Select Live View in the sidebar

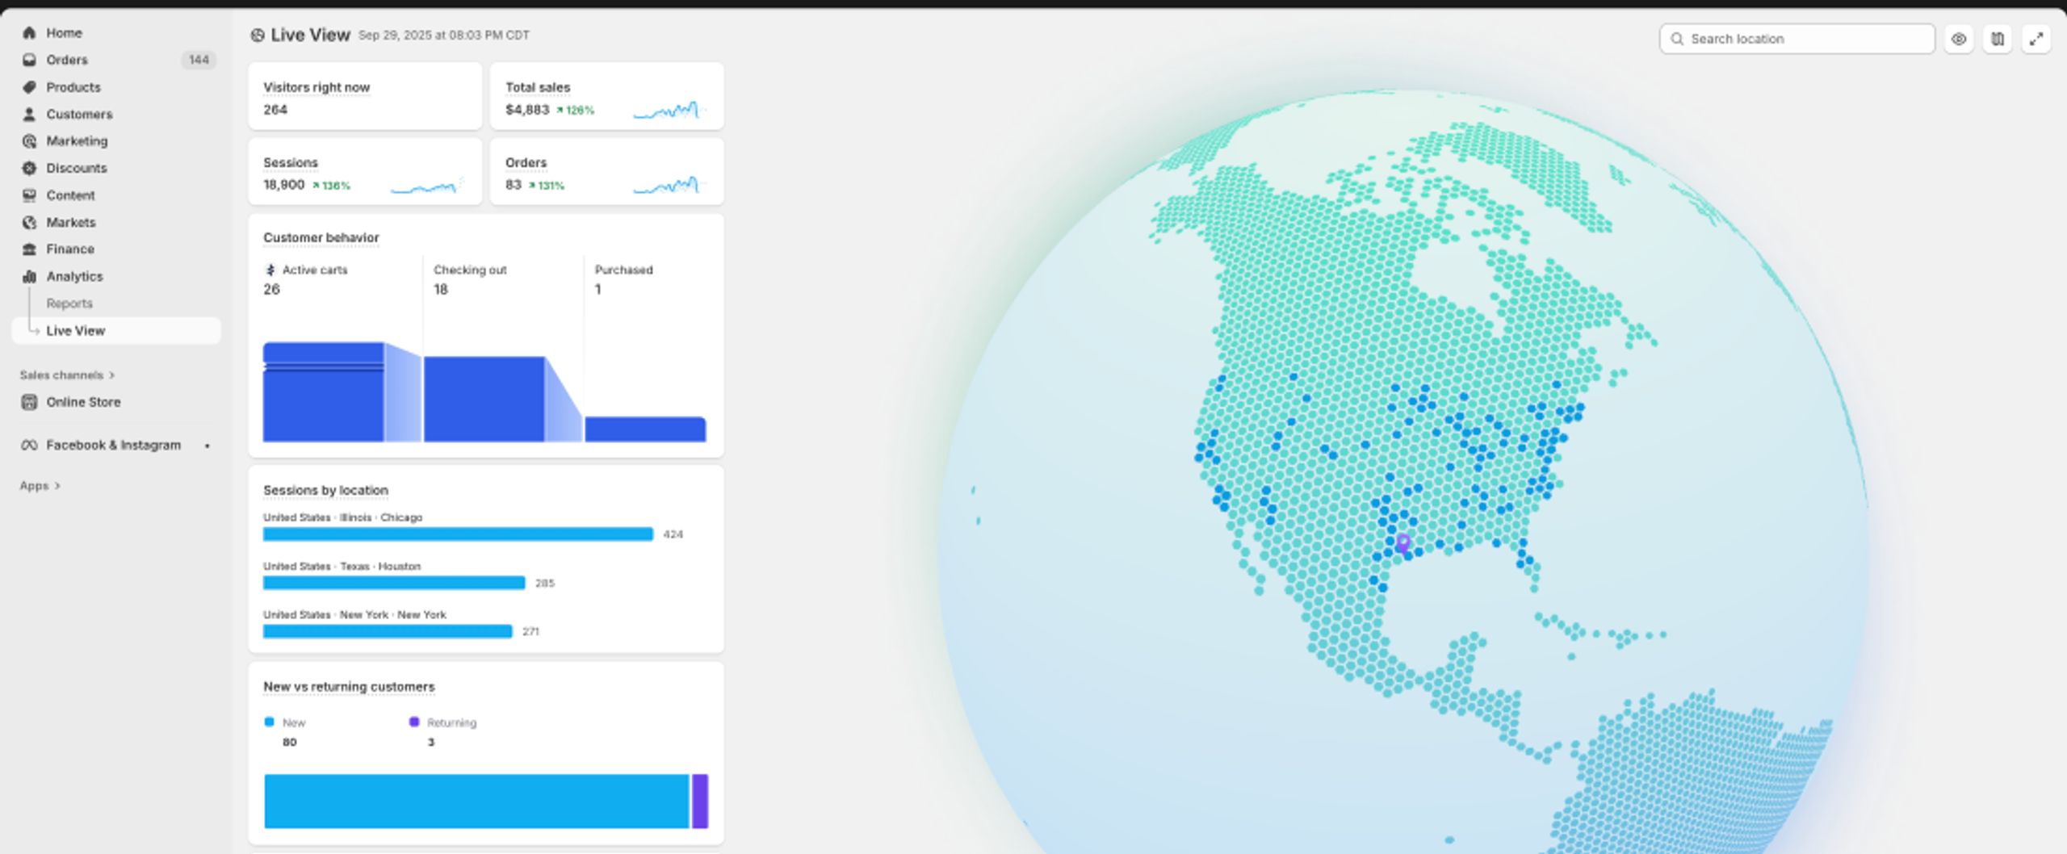[116, 331]
